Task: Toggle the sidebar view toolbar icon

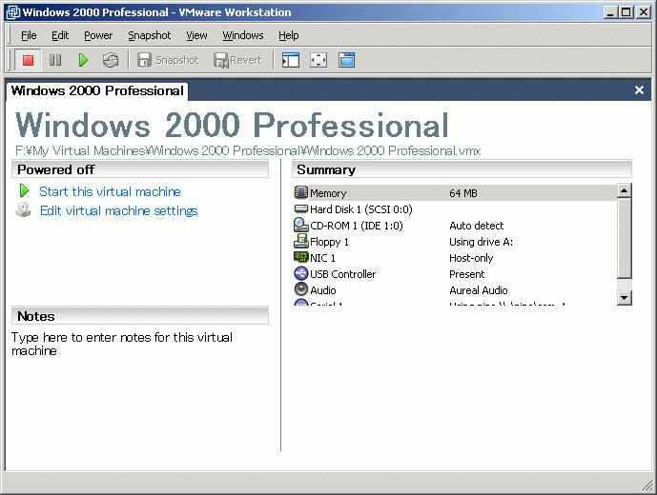Action: pyautogui.click(x=291, y=60)
